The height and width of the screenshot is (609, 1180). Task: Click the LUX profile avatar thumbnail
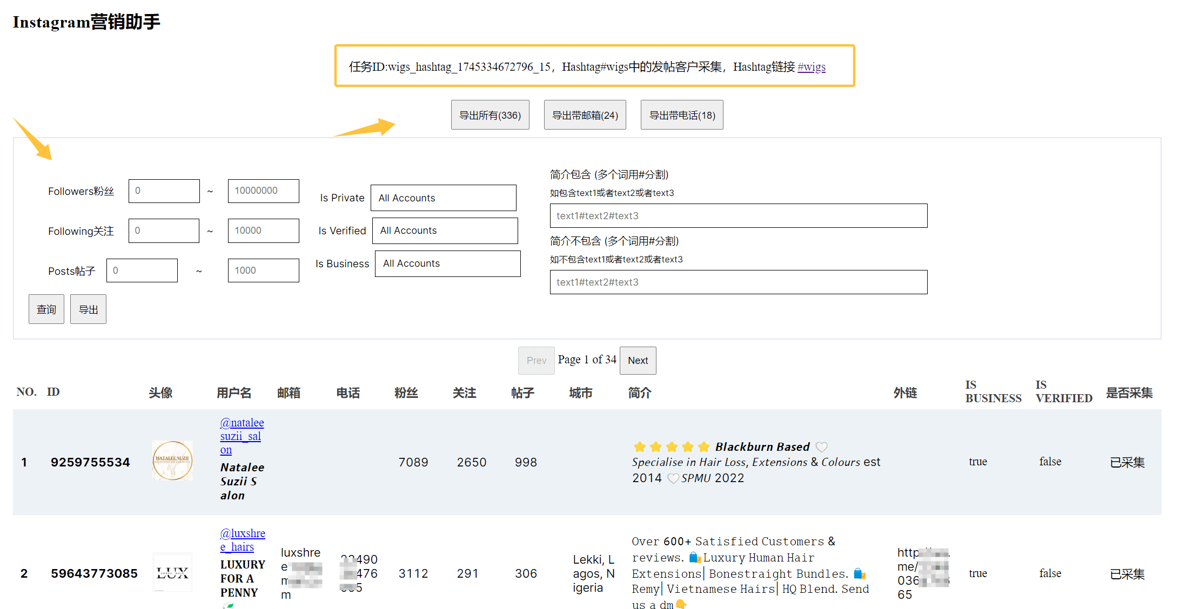[x=172, y=572]
